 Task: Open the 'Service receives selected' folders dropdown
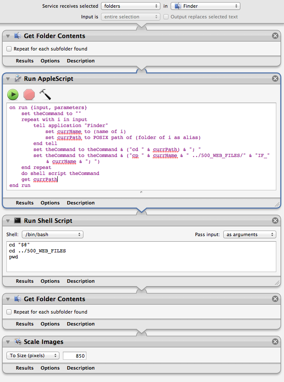tap(130, 6)
